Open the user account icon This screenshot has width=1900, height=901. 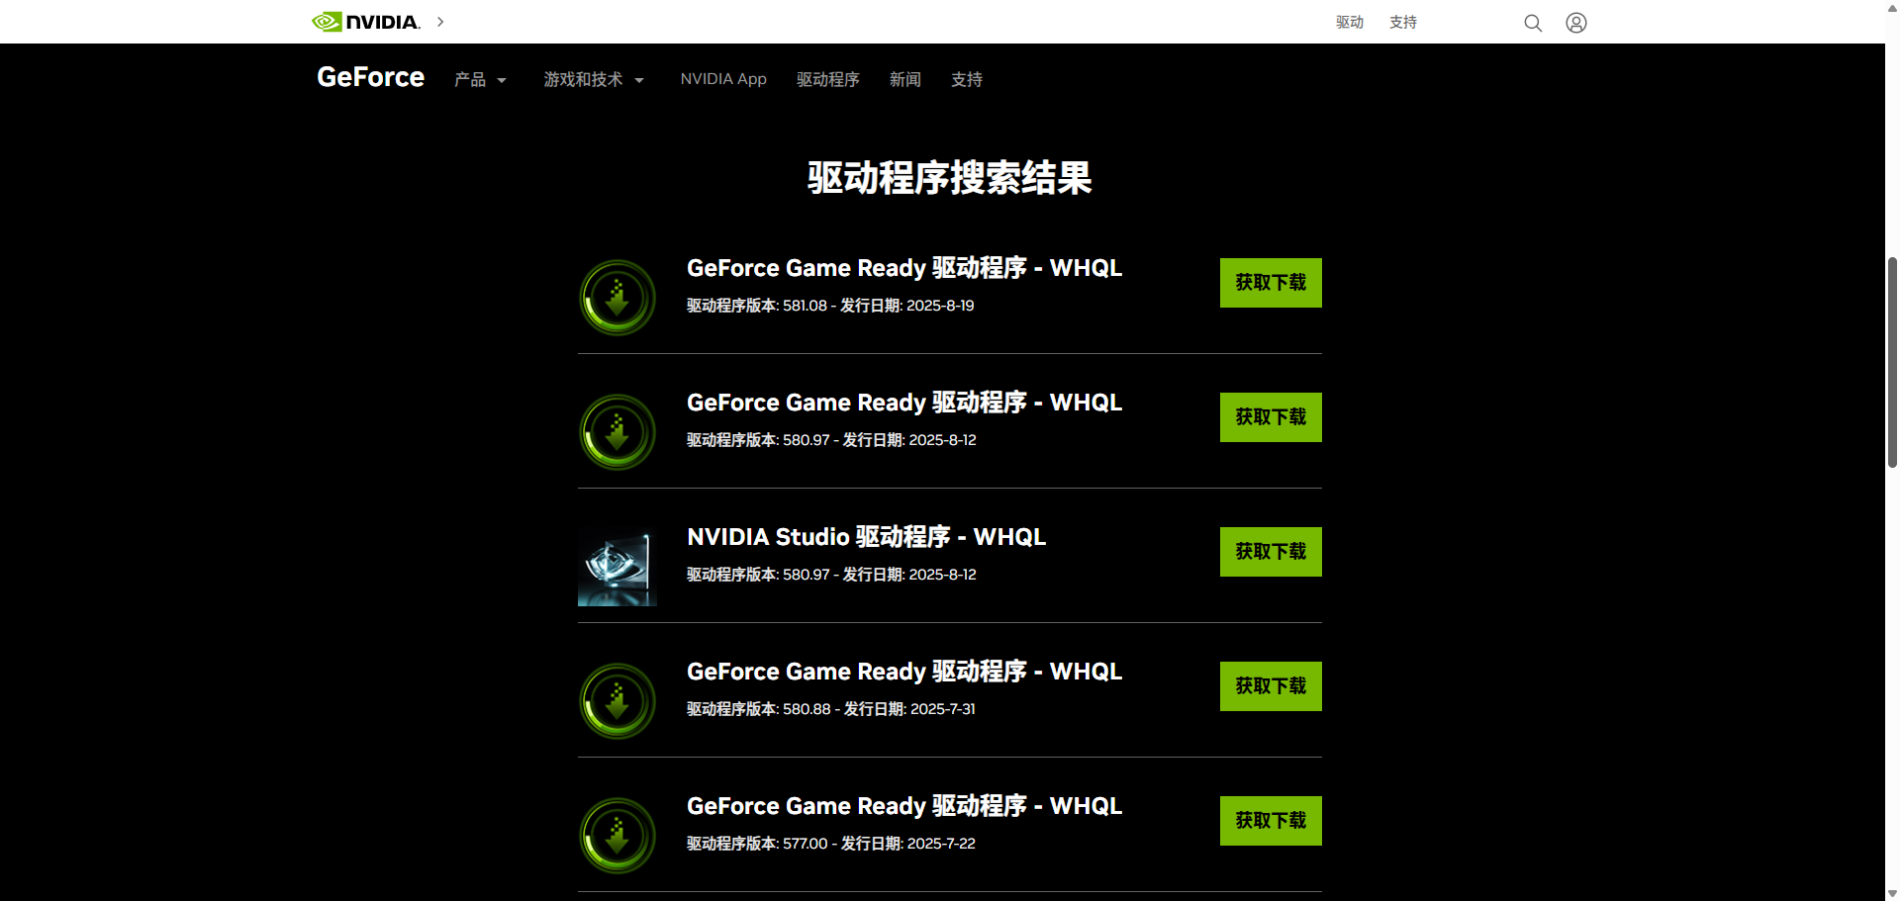(x=1576, y=23)
